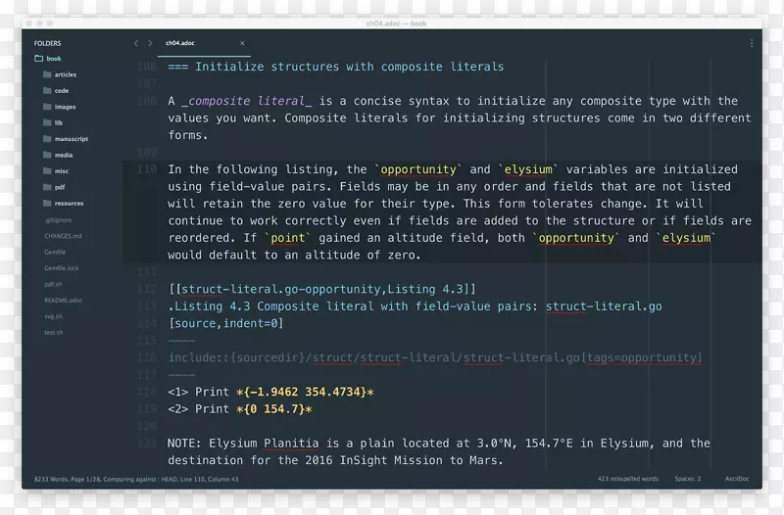Click the '*{0 154.7}*' callout value
This screenshot has width=784, height=515.
(x=274, y=409)
